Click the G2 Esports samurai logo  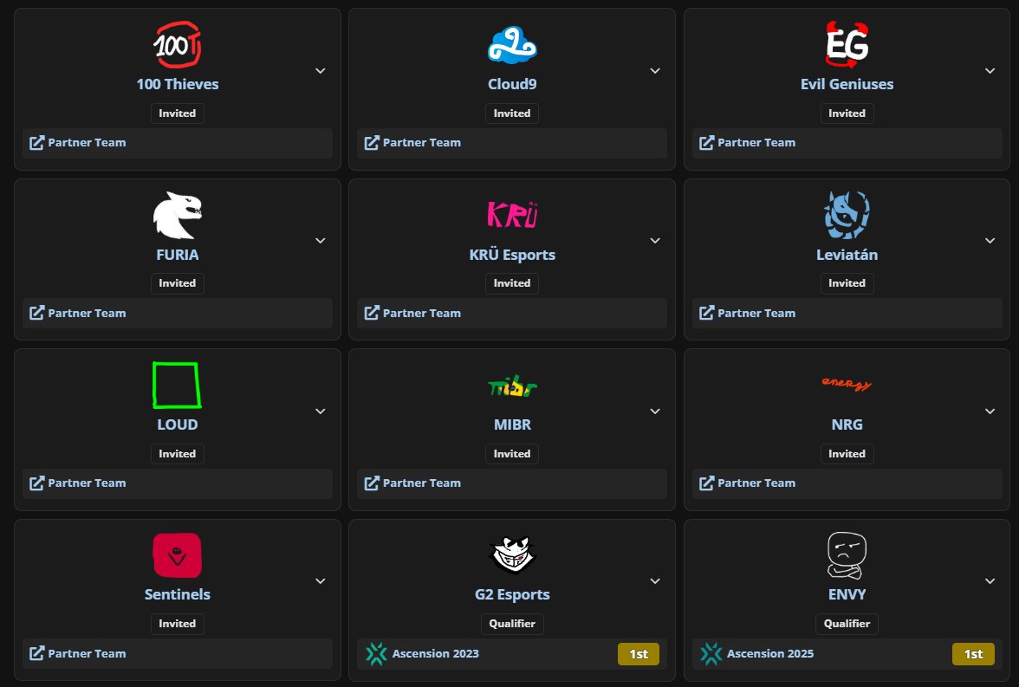pyautogui.click(x=512, y=555)
